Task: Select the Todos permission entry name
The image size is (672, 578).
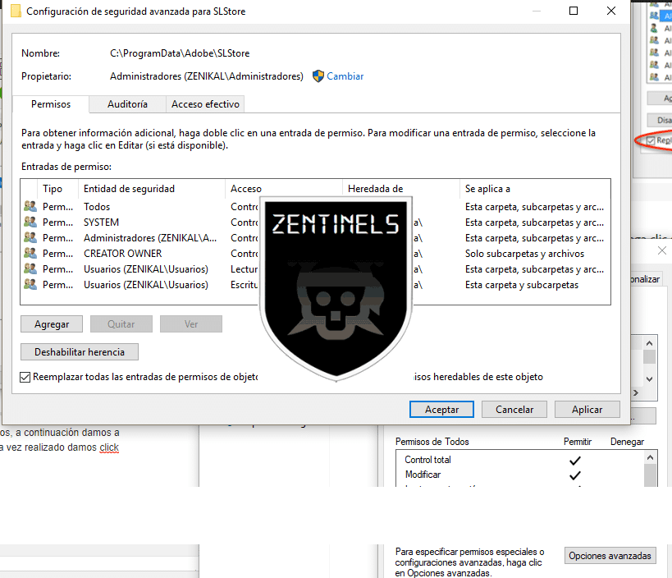Action: [97, 207]
